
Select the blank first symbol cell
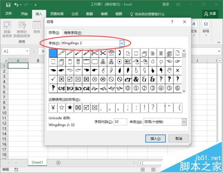(x=53, y=53)
